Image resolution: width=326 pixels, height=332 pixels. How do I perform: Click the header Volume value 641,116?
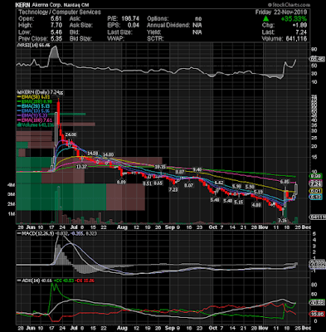pos(295,38)
